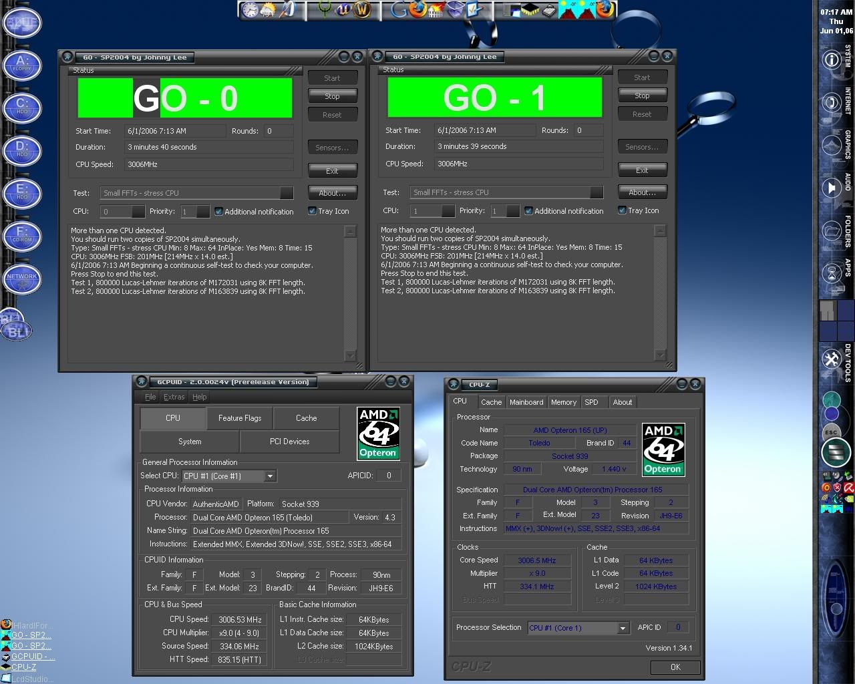Image resolution: width=855 pixels, height=684 pixels.
Task: Toggle Additional notification in GO - 0 window
Action: pyautogui.click(x=254, y=212)
